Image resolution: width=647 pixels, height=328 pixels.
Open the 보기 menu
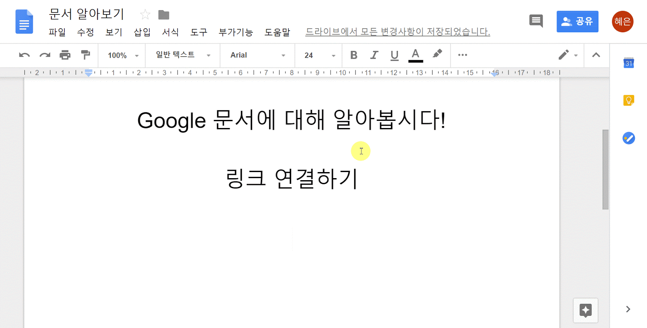click(x=114, y=32)
